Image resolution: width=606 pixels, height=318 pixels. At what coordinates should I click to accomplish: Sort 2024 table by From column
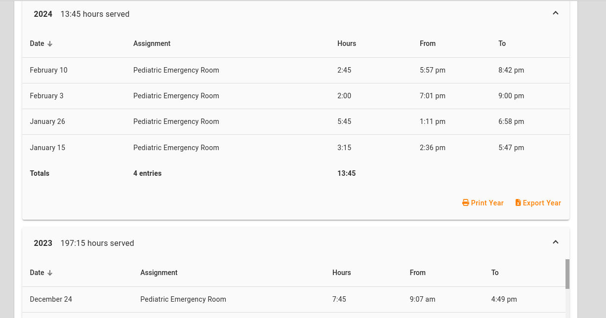pyautogui.click(x=428, y=43)
